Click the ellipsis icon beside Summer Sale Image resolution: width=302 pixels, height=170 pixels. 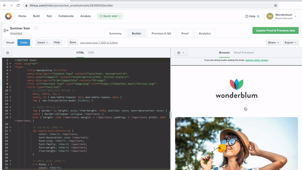36,28
